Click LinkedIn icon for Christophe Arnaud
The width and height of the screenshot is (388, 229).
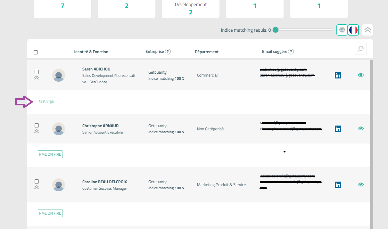click(338, 129)
